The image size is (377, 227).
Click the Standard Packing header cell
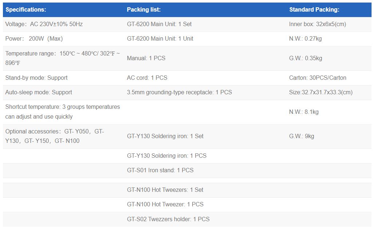point(314,10)
